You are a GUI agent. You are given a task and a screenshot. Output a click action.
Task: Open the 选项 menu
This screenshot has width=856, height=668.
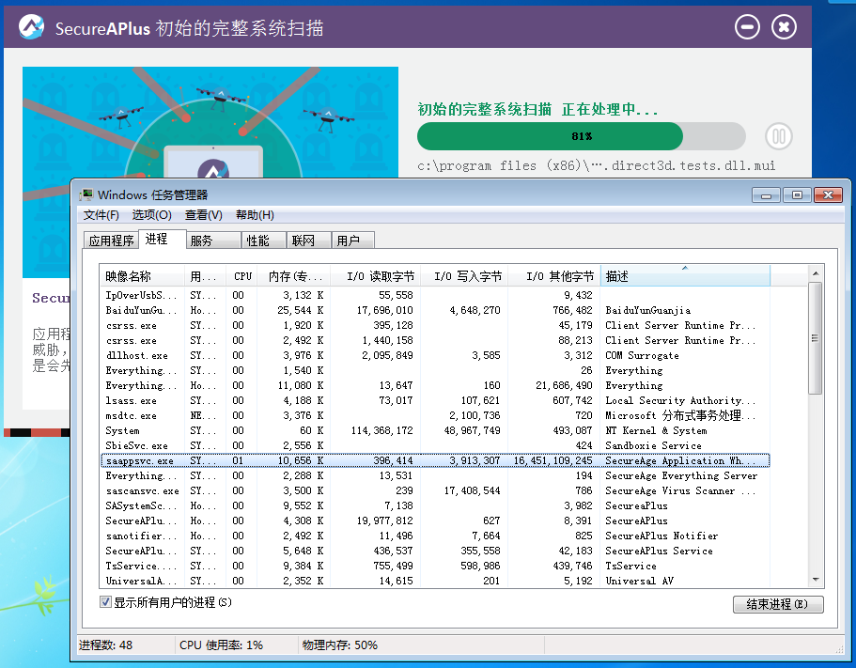click(x=150, y=214)
